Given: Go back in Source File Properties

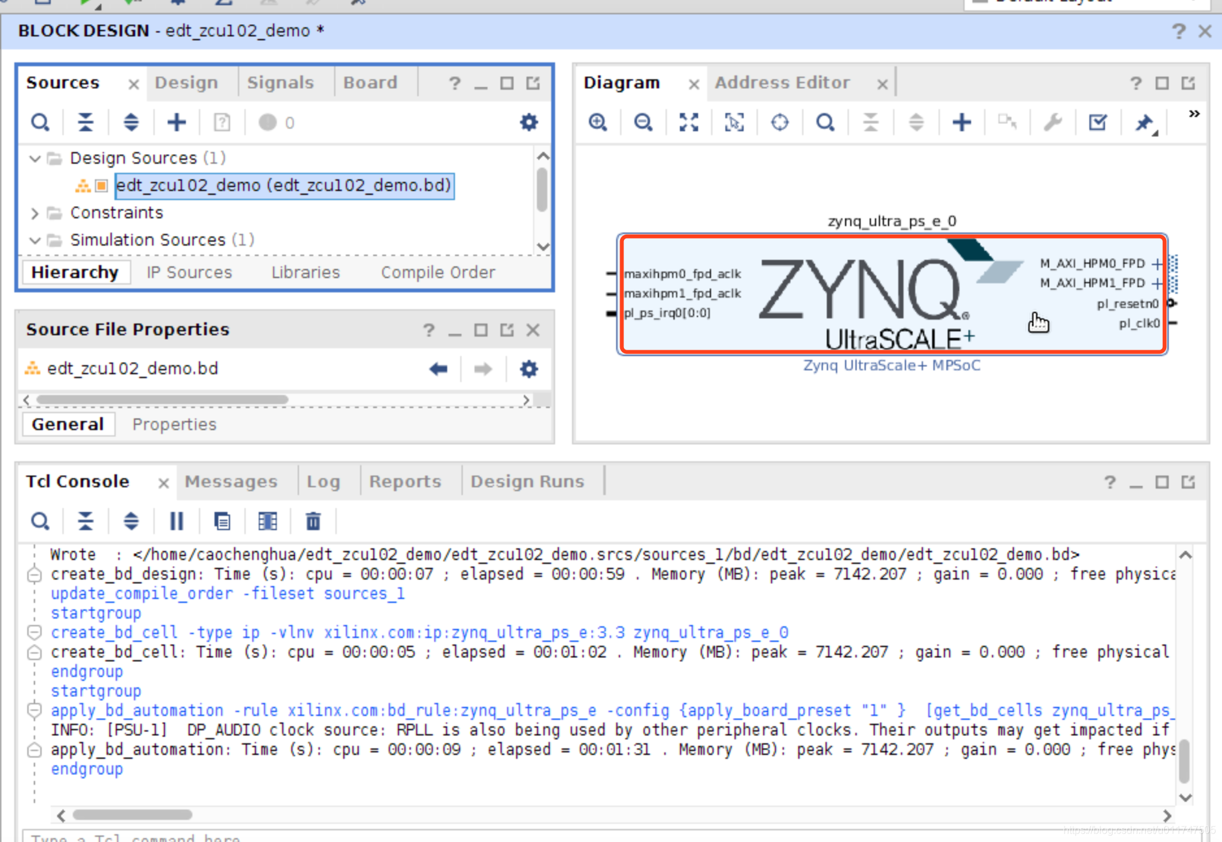Looking at the screenshot, I should coord(439,369).
